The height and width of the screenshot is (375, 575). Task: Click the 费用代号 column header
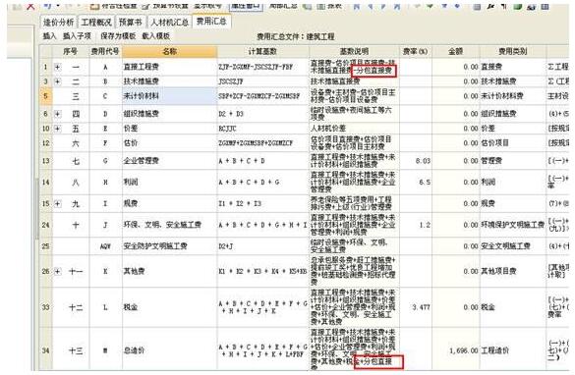[105, 52]
